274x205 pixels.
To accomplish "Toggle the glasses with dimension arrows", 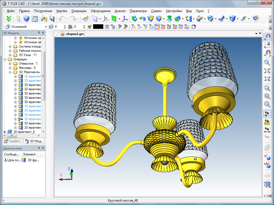I will pos(267,130).
